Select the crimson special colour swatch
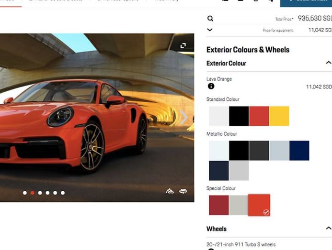 pos(218,205)
